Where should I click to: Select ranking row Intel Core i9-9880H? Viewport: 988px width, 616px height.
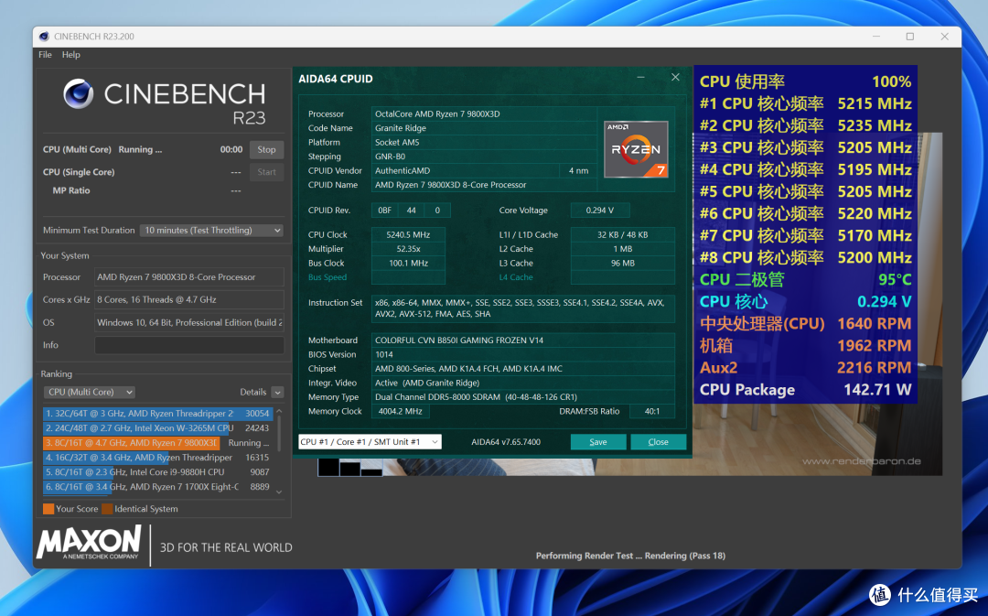coord(157,472)
